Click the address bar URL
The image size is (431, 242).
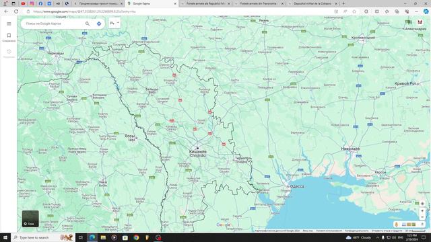click(84, 11)
